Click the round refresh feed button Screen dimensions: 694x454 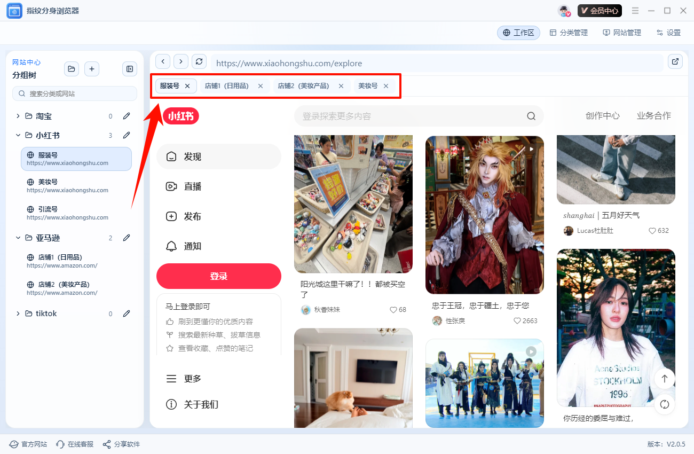[x=665, y=404]
